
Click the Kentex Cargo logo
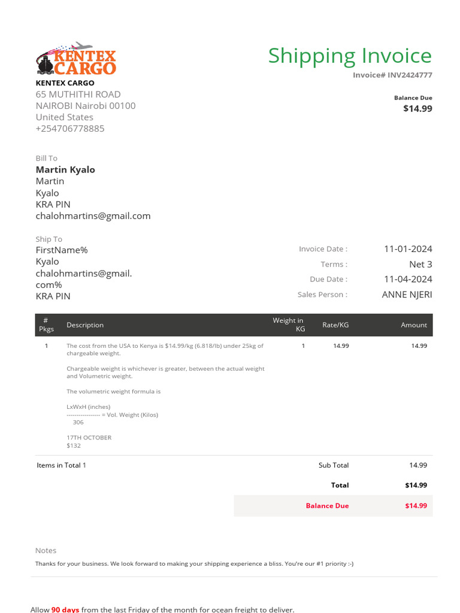pyautogui.click(x=75, y=59)
